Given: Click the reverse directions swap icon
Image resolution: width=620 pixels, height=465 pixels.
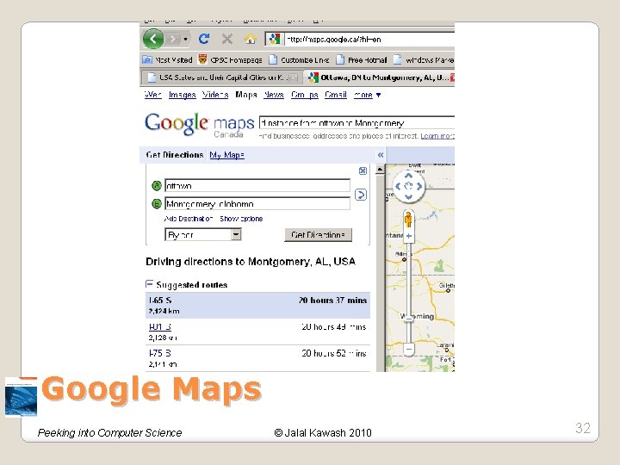Looking at the screenshot, I should click(x=360, y=195).
